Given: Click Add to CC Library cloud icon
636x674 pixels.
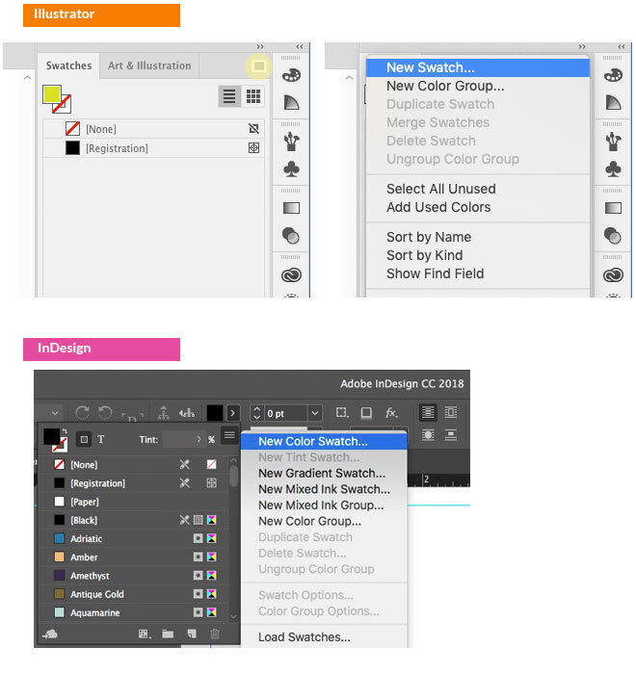Looking at the screenshot, I should tap(50, 634).
